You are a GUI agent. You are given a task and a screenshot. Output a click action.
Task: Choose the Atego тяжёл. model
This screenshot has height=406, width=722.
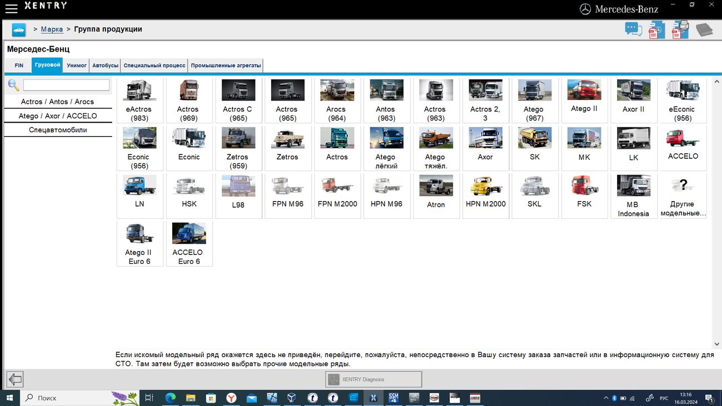point(436,148)
